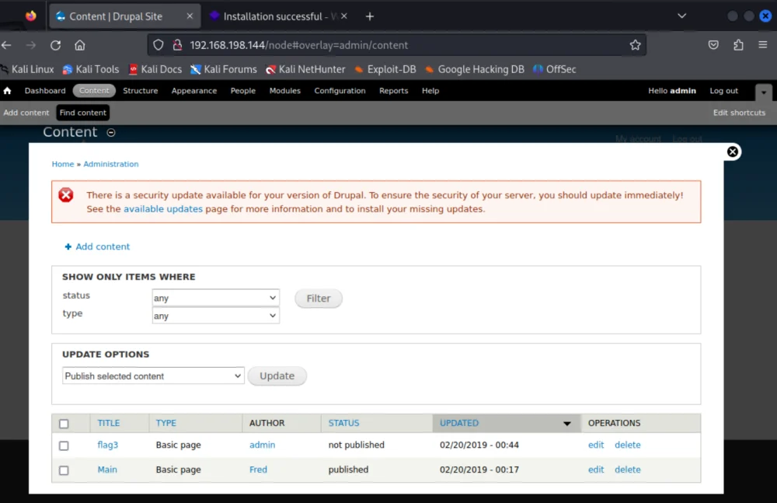
Task: Delete the flag3 page
Action: coord(627,445)
